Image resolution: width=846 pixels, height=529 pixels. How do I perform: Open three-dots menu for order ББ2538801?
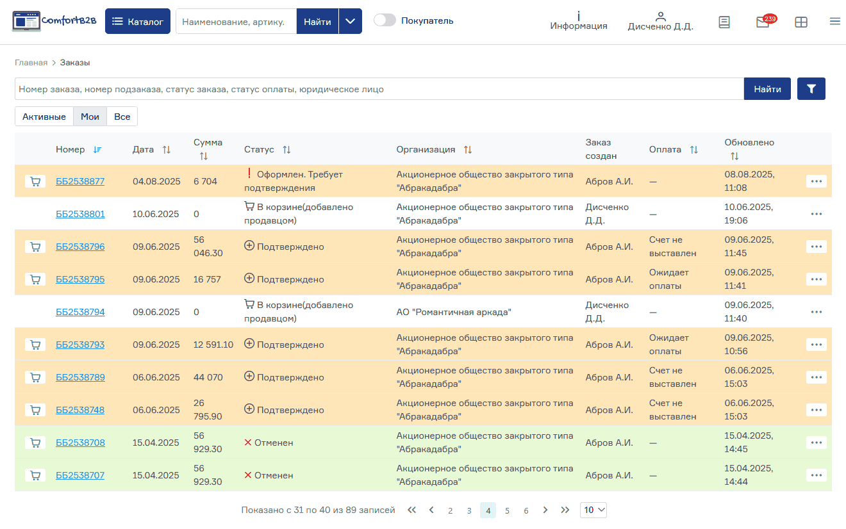click(816, 214)
